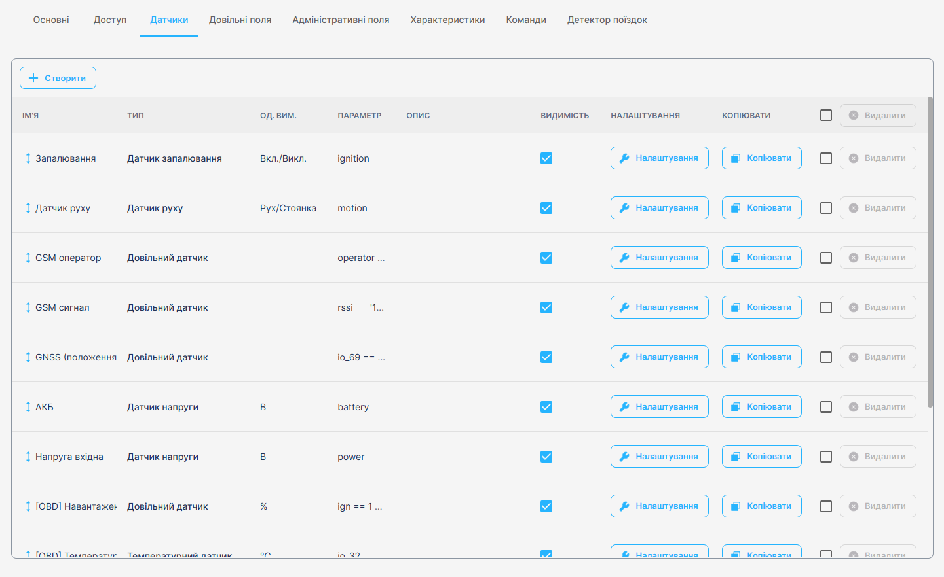Click the reorder arrow icon for Датчик руху row
Screen dimensions: 944x577
(28, 208)
